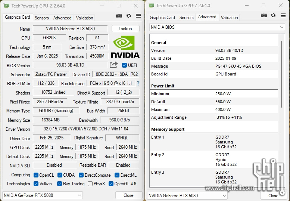
Task: Click Close button in left GPU-Z window
Action: coord(128,195)
